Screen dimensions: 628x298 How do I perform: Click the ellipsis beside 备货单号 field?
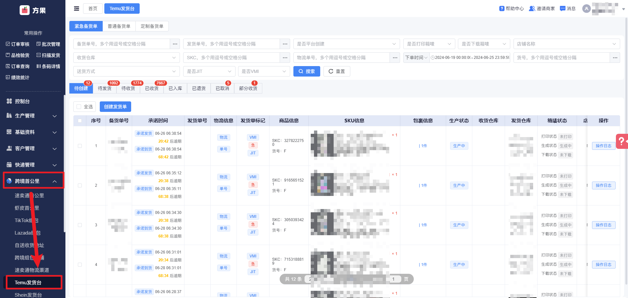[x=175, y=44]
